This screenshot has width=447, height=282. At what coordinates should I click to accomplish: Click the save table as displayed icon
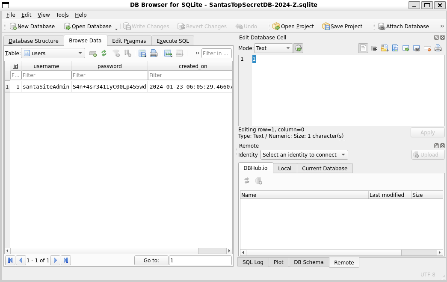click(x=142, y=53)
